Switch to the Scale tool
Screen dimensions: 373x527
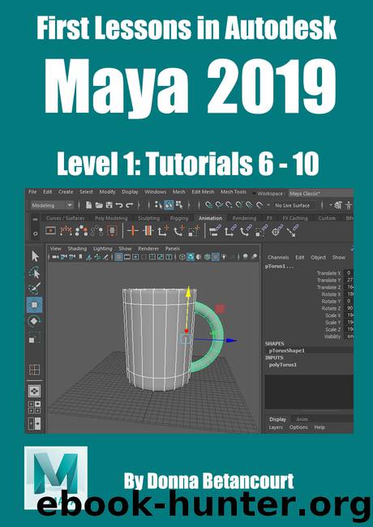pos(34,337)
